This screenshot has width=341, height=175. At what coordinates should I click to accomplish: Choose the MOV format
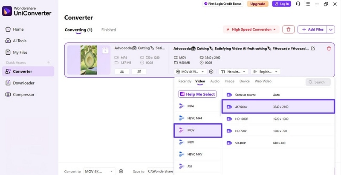tap(198, 130)
